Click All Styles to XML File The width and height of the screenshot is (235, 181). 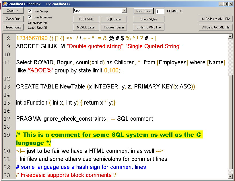tap(216, 19)
